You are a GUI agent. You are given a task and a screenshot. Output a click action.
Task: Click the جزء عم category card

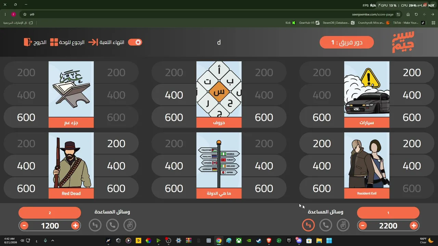tap(71, 95)
